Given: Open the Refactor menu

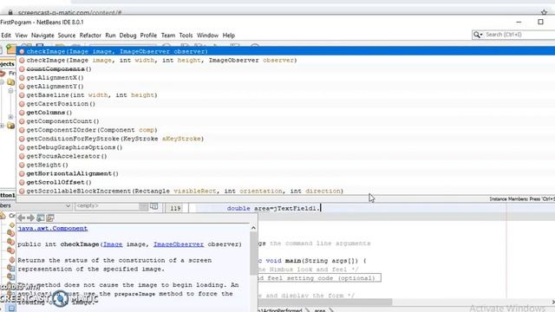Looking at the screenshot, I should (x=90, y=36).
